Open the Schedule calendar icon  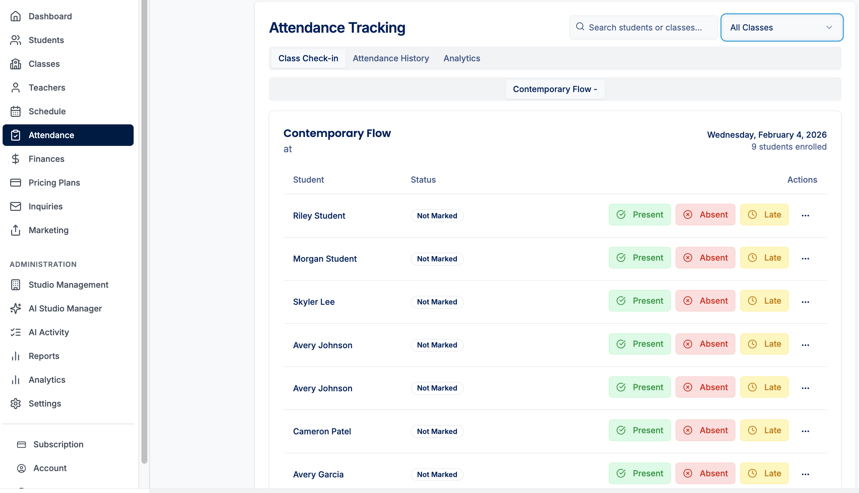16,111
